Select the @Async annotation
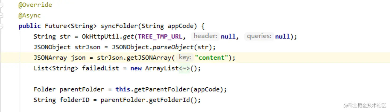The image size is (390, 112). coord(30,16)
